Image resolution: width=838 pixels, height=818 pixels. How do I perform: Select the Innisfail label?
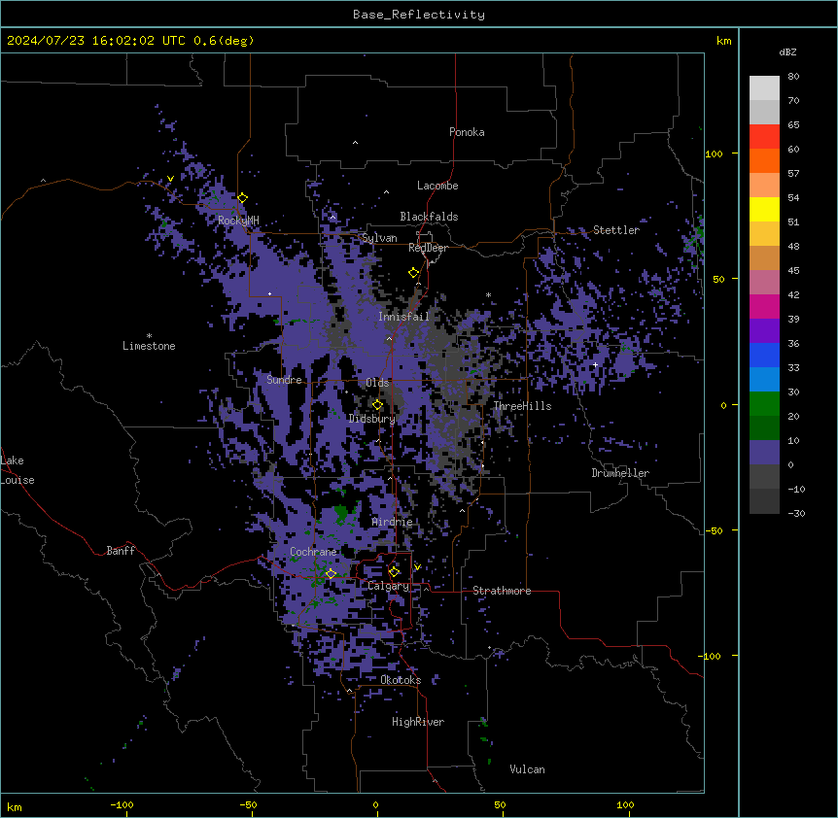[403, 317]
